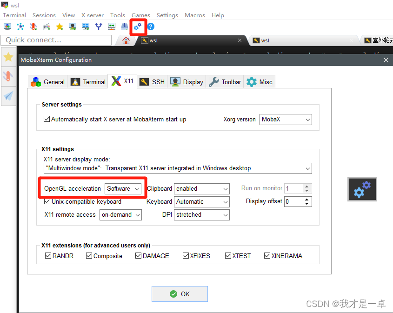Switch to the Terminal configuration tab
This screenshot has width=393, height=313.
point(88,82)
